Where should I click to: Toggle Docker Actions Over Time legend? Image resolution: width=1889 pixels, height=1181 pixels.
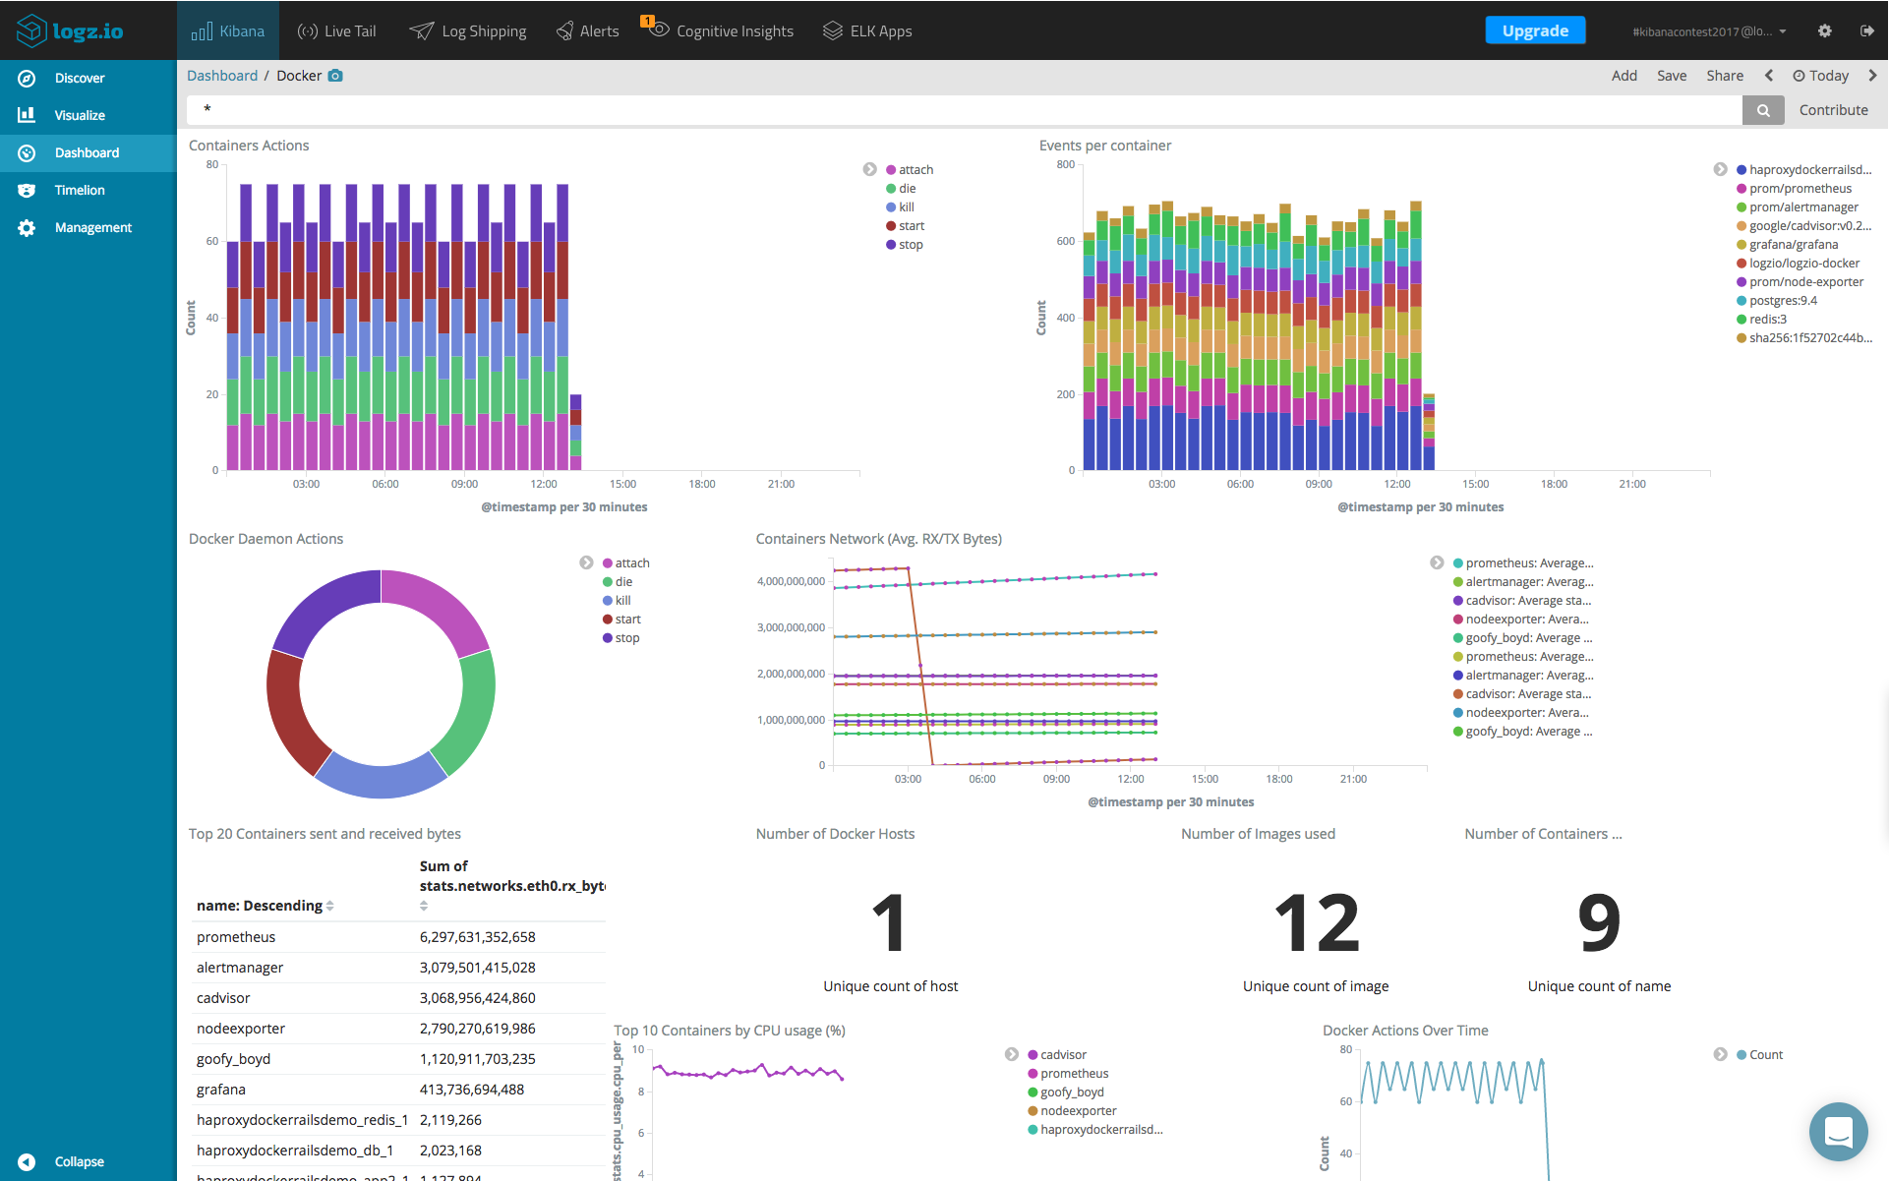(x=1720, y=1054)
